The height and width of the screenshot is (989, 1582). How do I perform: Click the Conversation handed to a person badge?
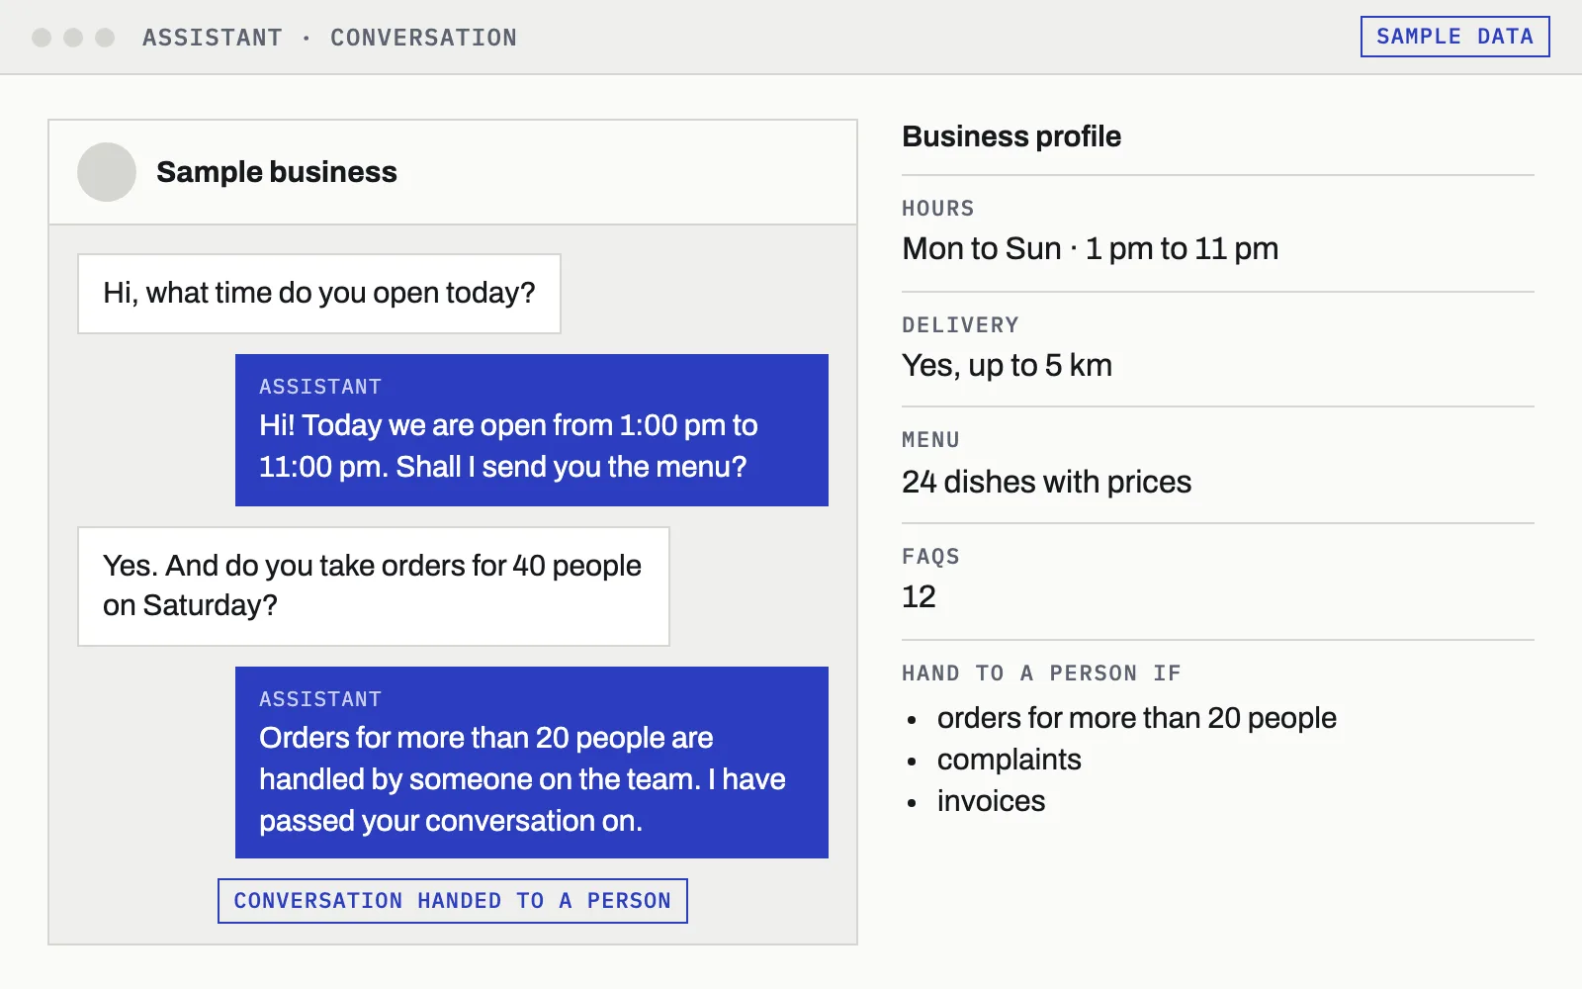click(453, 901)
